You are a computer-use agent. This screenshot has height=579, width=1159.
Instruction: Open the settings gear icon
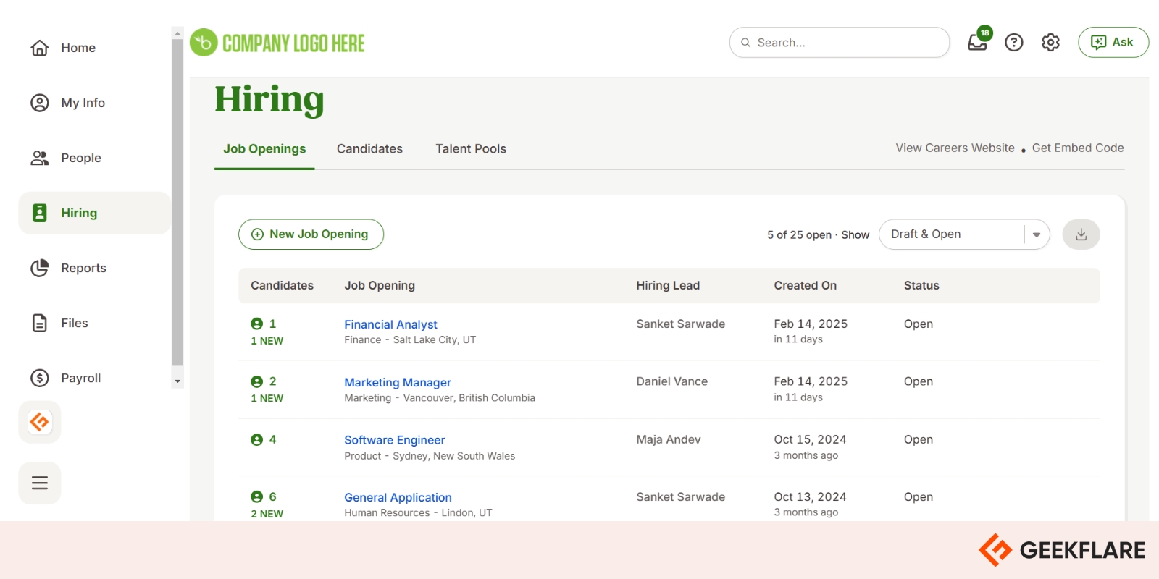(1050, 43)
